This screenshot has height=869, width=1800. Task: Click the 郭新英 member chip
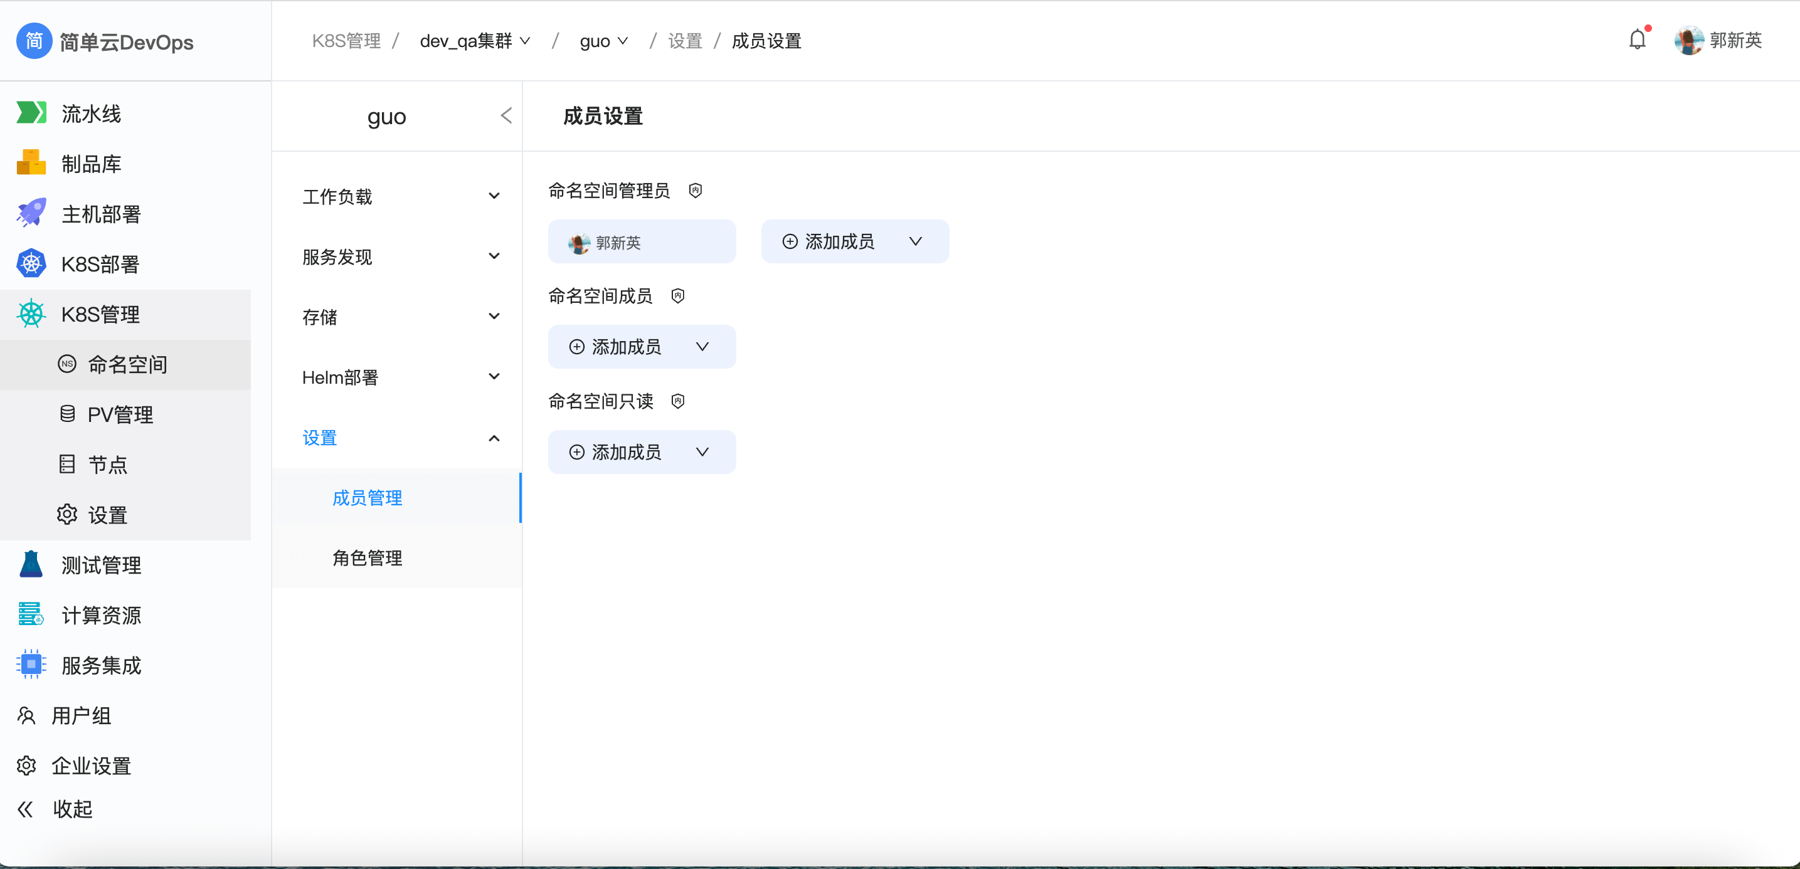(641, 241)
